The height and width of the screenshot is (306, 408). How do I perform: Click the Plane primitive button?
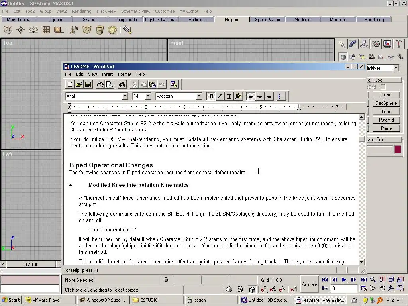386,128
